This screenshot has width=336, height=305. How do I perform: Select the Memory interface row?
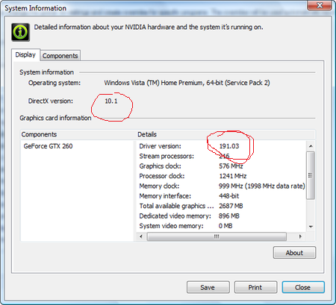(x=221, y=196)
